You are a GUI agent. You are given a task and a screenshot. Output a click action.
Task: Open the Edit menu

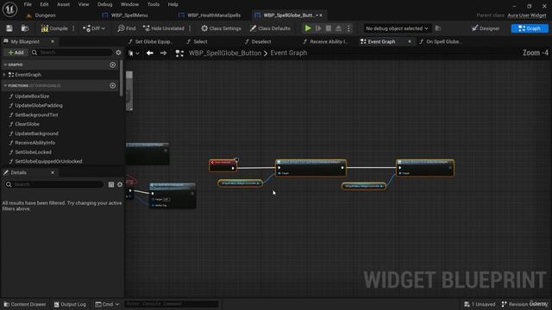[x=44, y=4]
